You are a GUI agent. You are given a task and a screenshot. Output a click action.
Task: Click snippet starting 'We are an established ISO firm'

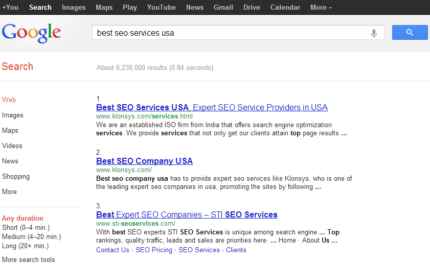pyautogui.click(x=221, y=129)
